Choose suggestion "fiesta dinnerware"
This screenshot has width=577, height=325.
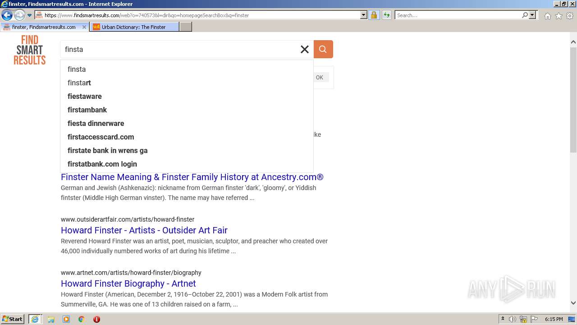[x=187, y=123]
